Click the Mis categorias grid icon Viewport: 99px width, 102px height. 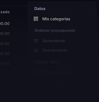36,19
